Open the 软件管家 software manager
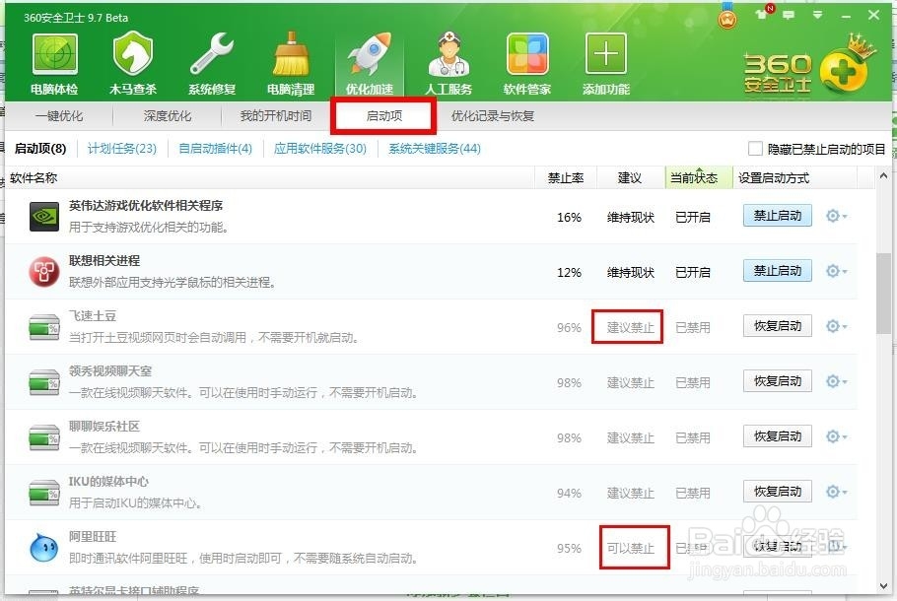Viewport: 897px width, 601px height. click(x=527, y=59)
